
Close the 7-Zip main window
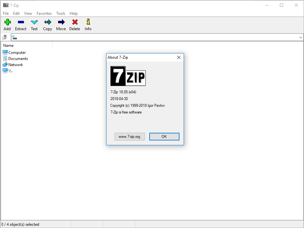tap(296, 5)
